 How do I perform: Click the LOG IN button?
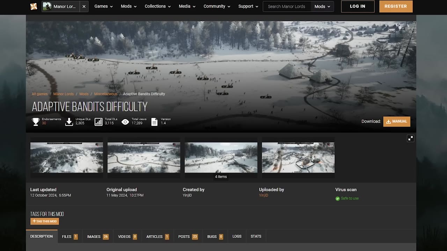pos(358,6)
